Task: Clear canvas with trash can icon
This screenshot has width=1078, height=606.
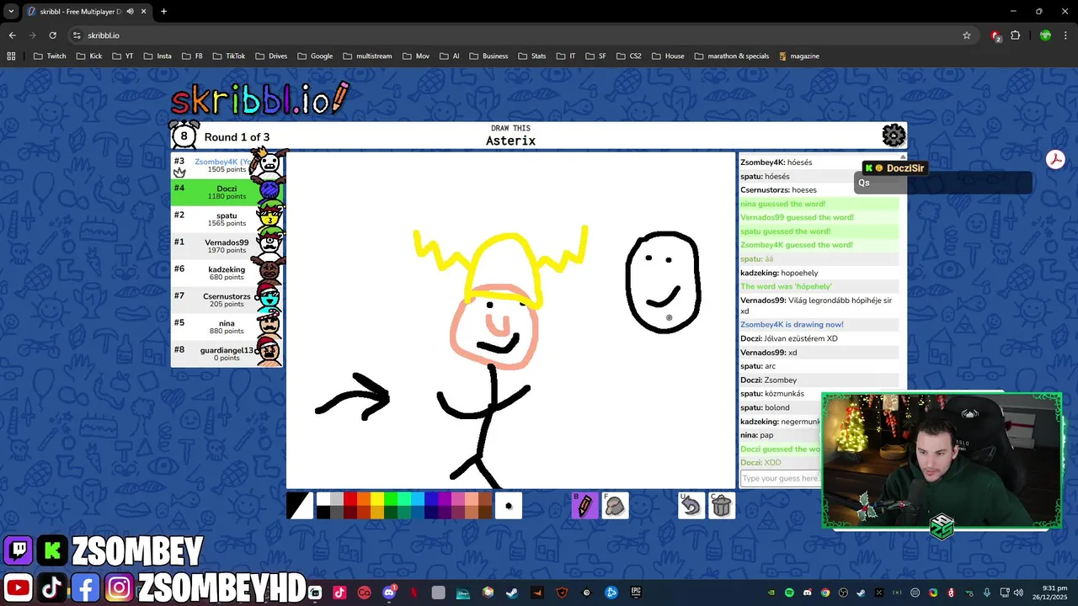Action: pos(721,506)
